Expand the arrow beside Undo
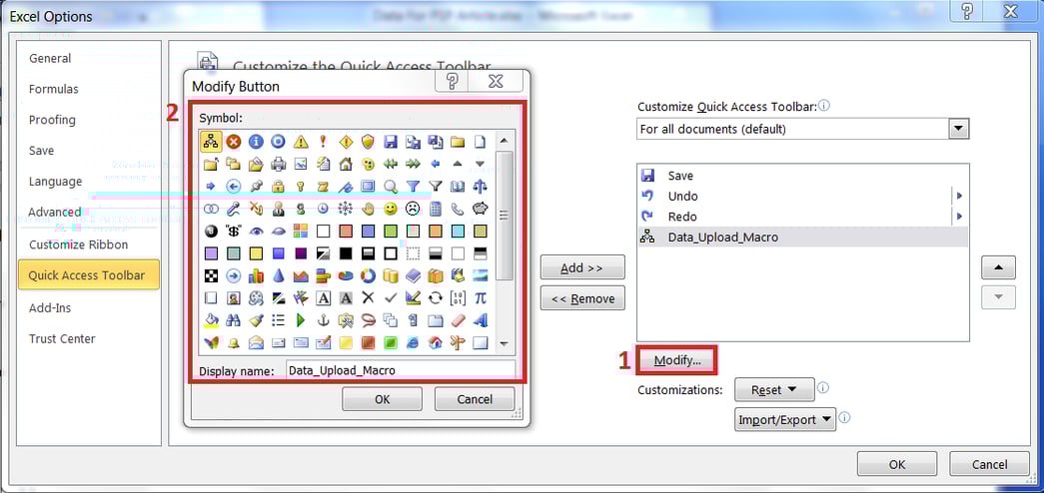 point(959,196)
